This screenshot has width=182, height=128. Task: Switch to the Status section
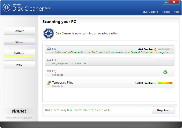click(19, 42)
